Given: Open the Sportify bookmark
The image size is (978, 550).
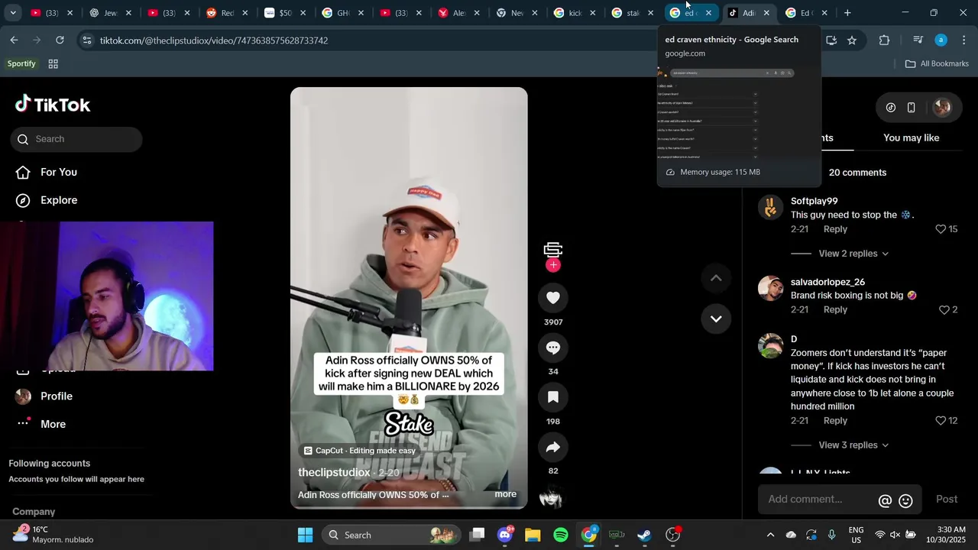Looking at the screenshot, I should (21, 63).
